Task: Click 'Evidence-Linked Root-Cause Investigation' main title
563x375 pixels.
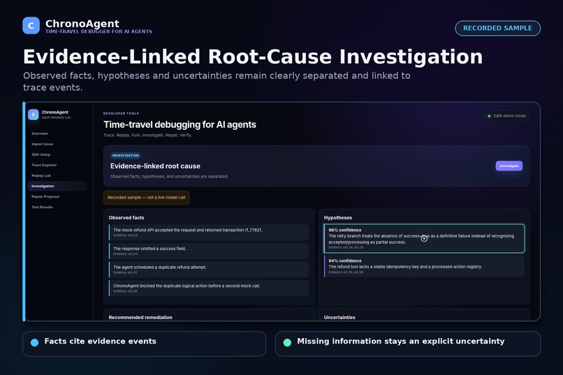Action: click(253, 57)
